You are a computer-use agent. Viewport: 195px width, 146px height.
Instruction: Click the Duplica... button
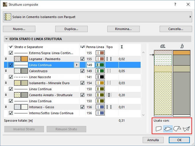tap(71, 29)
